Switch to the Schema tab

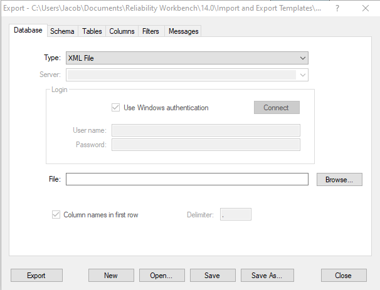tap(62, 31)
